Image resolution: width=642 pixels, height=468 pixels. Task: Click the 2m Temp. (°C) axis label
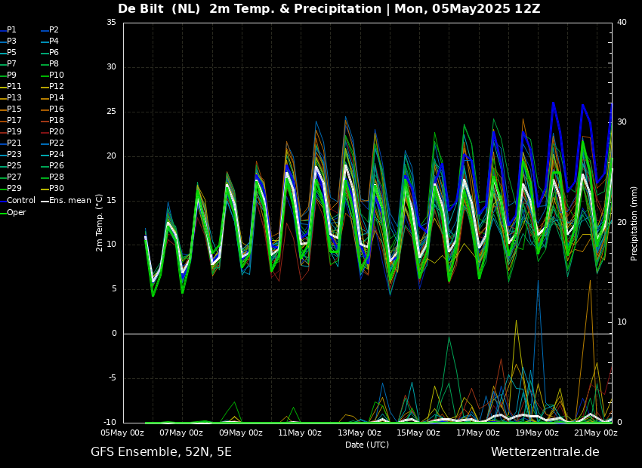pyautogui.click(x=100, y=222)
